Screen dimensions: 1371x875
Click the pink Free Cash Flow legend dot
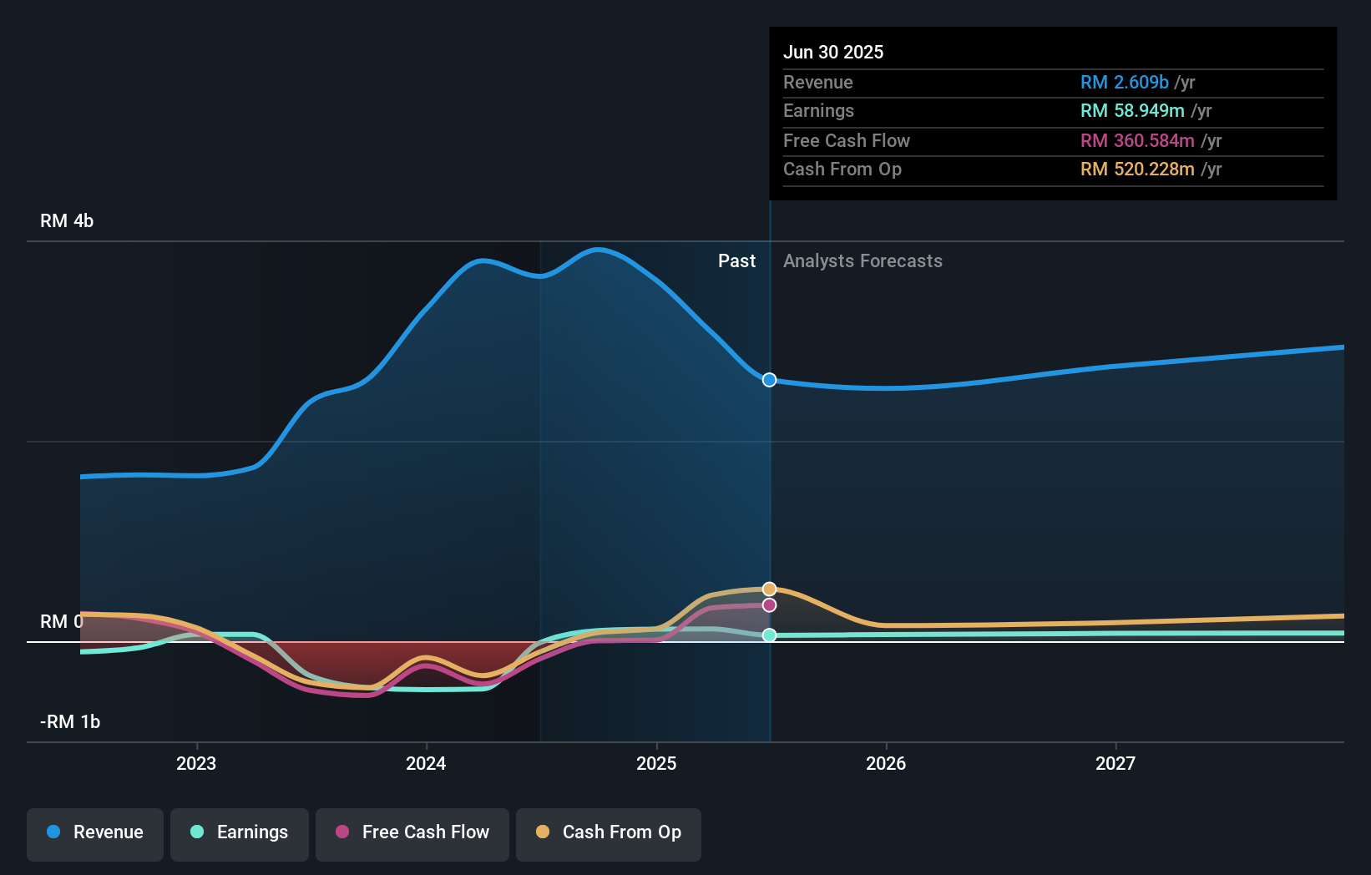(342, 832)
